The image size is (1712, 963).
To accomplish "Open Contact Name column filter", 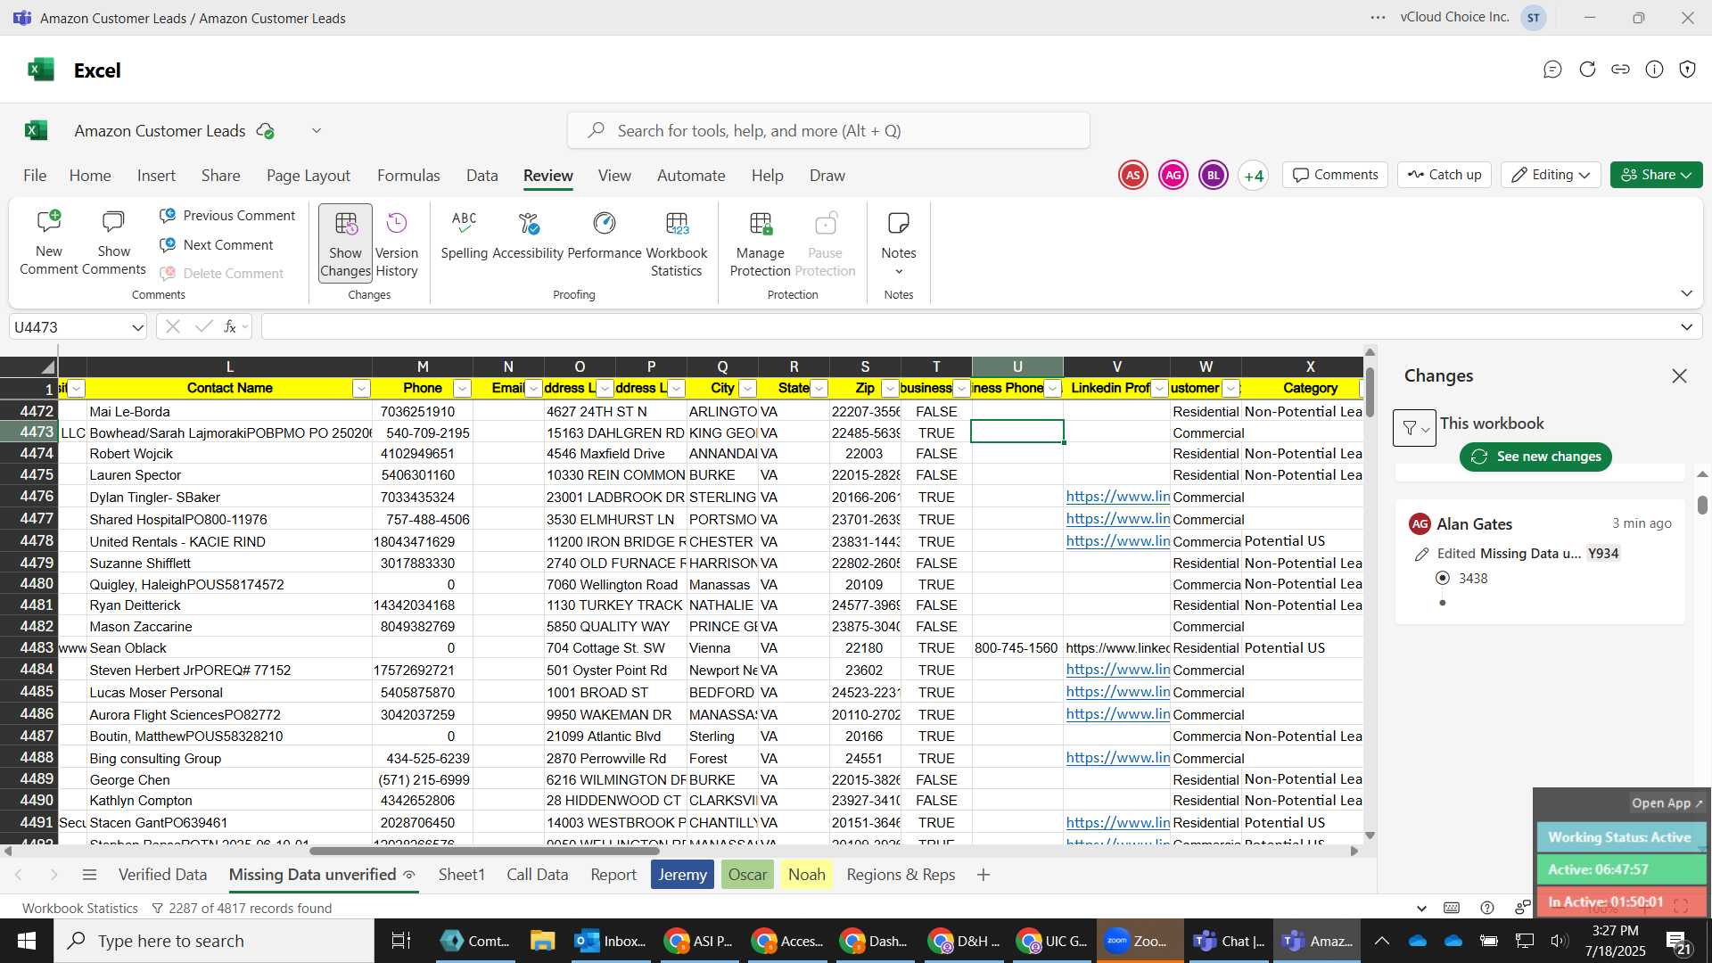I will pos(361,388).
